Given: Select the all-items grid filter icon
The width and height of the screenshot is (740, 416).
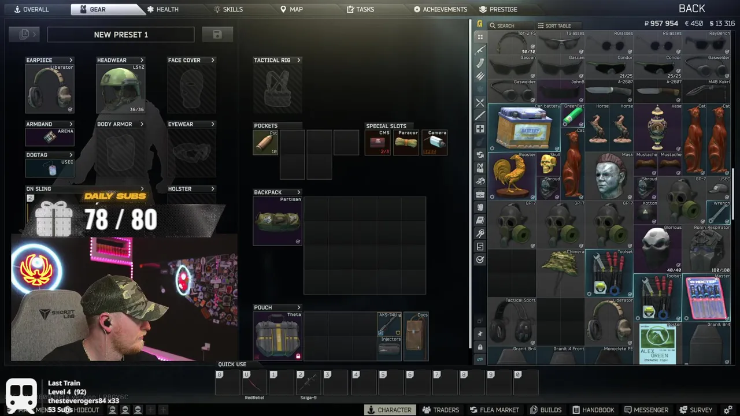Looking at the screenshot, I should (480, 37).
